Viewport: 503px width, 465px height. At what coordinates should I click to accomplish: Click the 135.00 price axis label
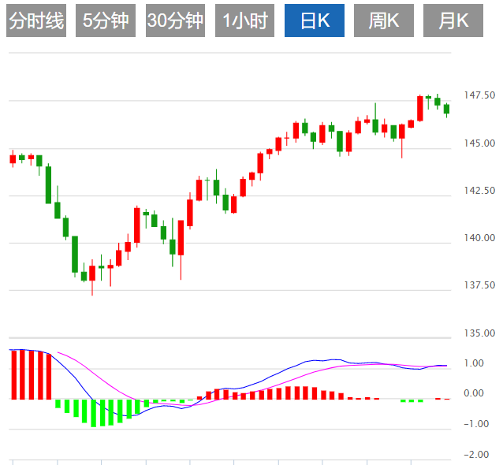[x=479, y=333]
